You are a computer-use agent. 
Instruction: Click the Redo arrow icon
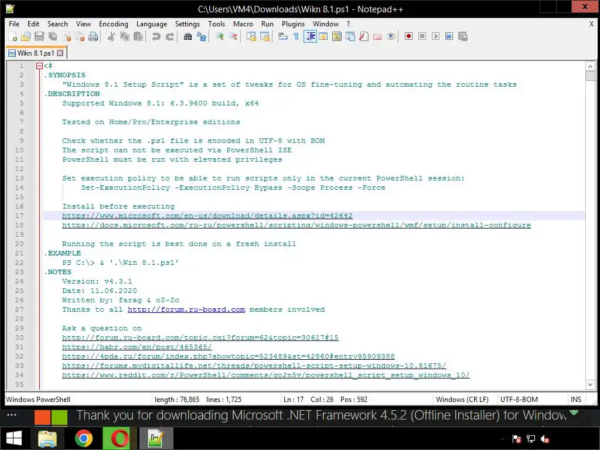tap(170, 36)
